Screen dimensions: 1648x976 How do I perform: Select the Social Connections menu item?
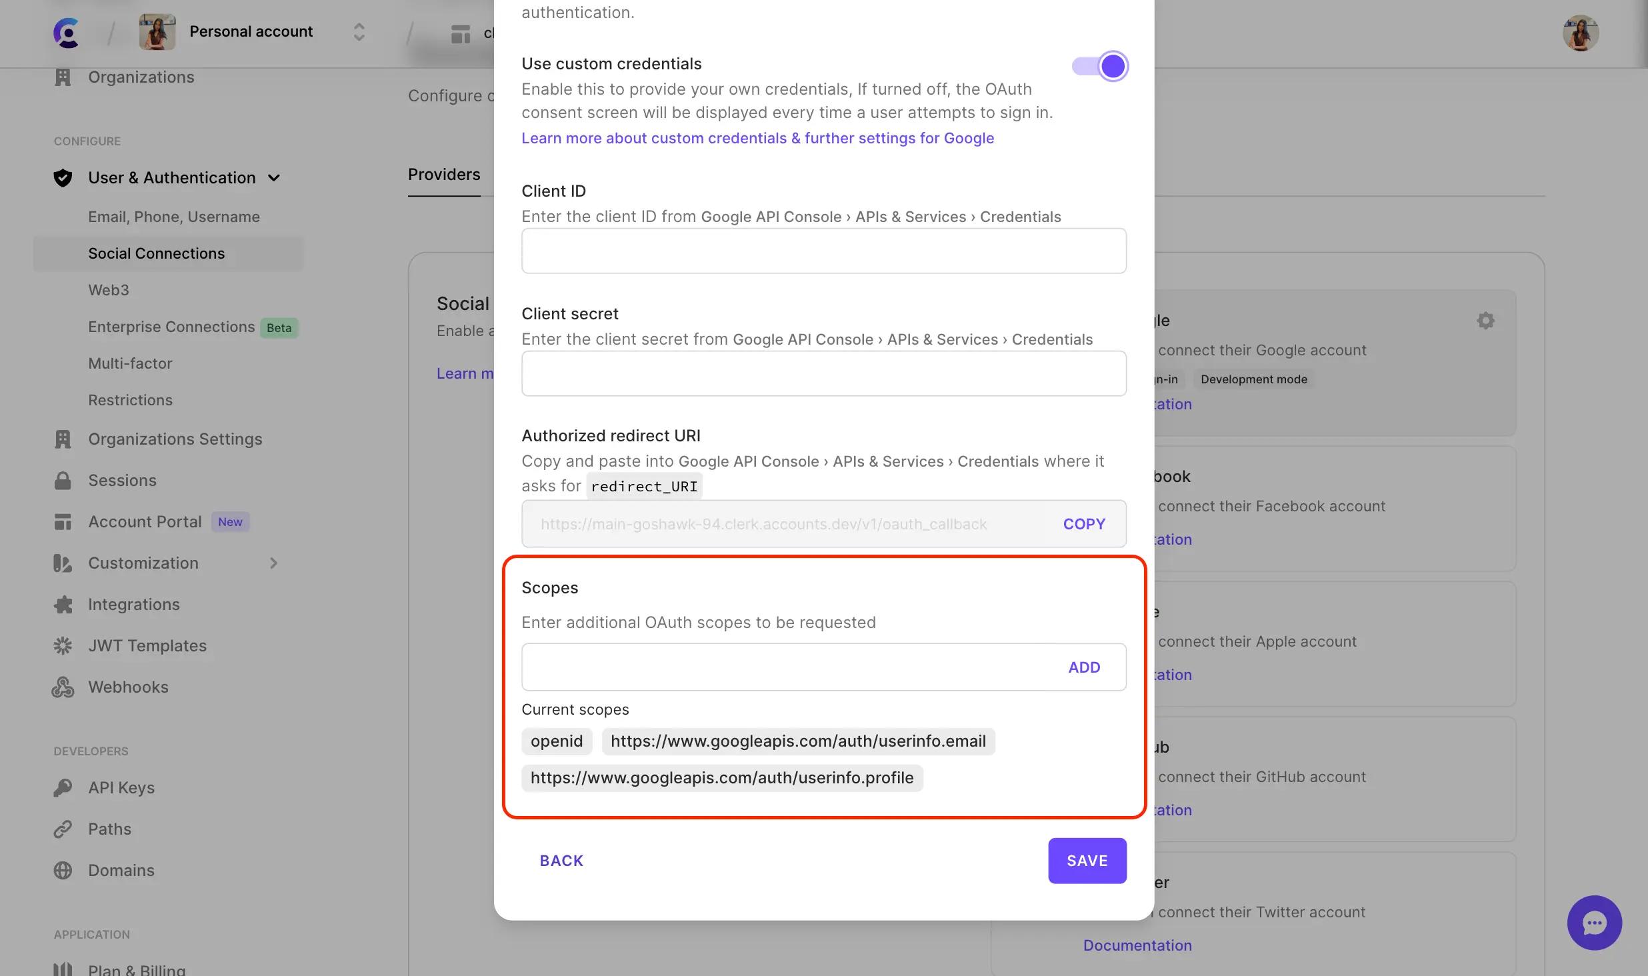157,253
